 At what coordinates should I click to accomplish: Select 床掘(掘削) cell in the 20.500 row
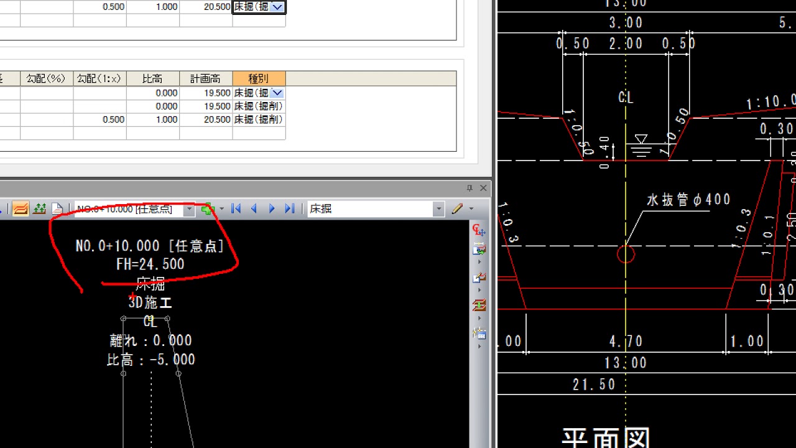click(x=259, y=119)
